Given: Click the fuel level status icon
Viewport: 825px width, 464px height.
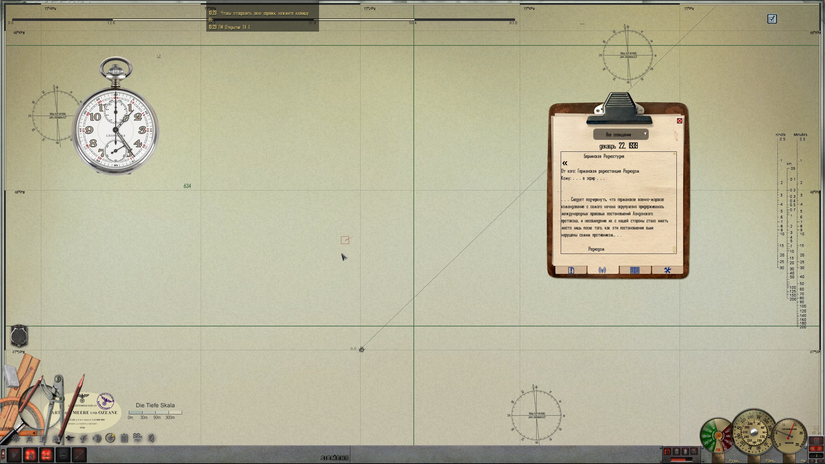Looking at the screenshot, I should click(x=667, y=451).
